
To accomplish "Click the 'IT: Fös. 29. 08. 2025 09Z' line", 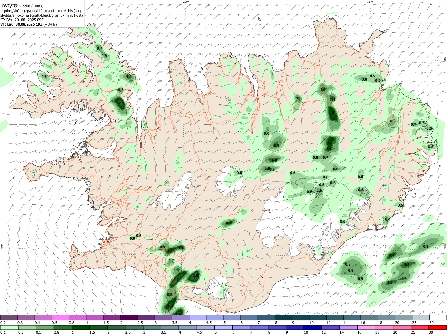I will click(22, 20).
